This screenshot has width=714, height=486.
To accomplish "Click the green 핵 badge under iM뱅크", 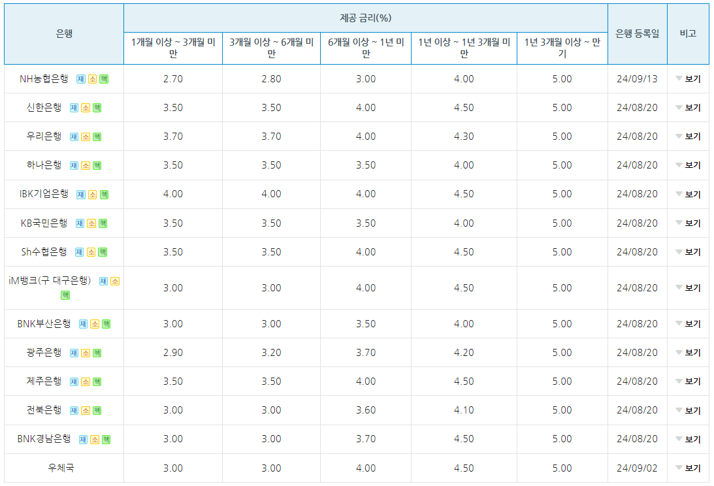I will click(x=65, y=295).
